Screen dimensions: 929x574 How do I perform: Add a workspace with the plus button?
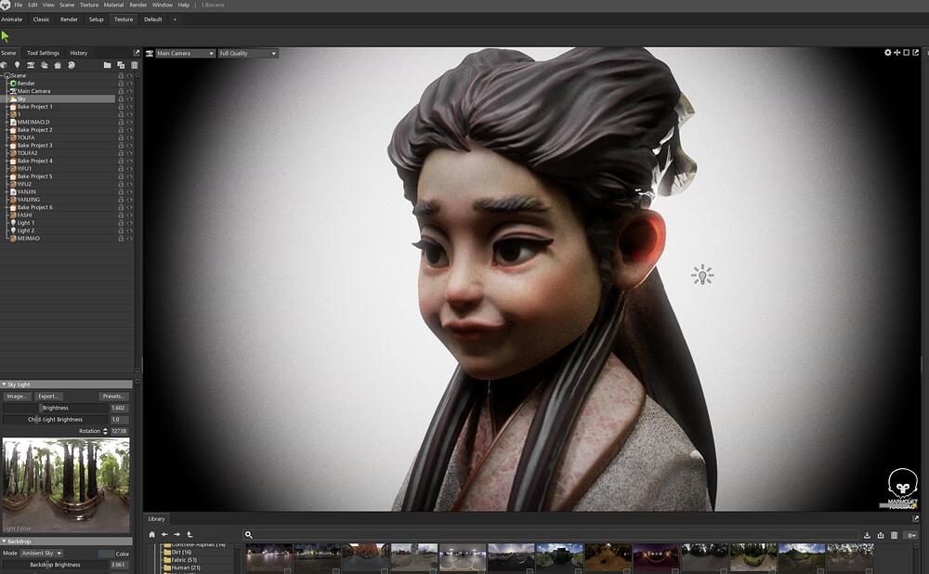pyautogui.click(x=175, y=20)
